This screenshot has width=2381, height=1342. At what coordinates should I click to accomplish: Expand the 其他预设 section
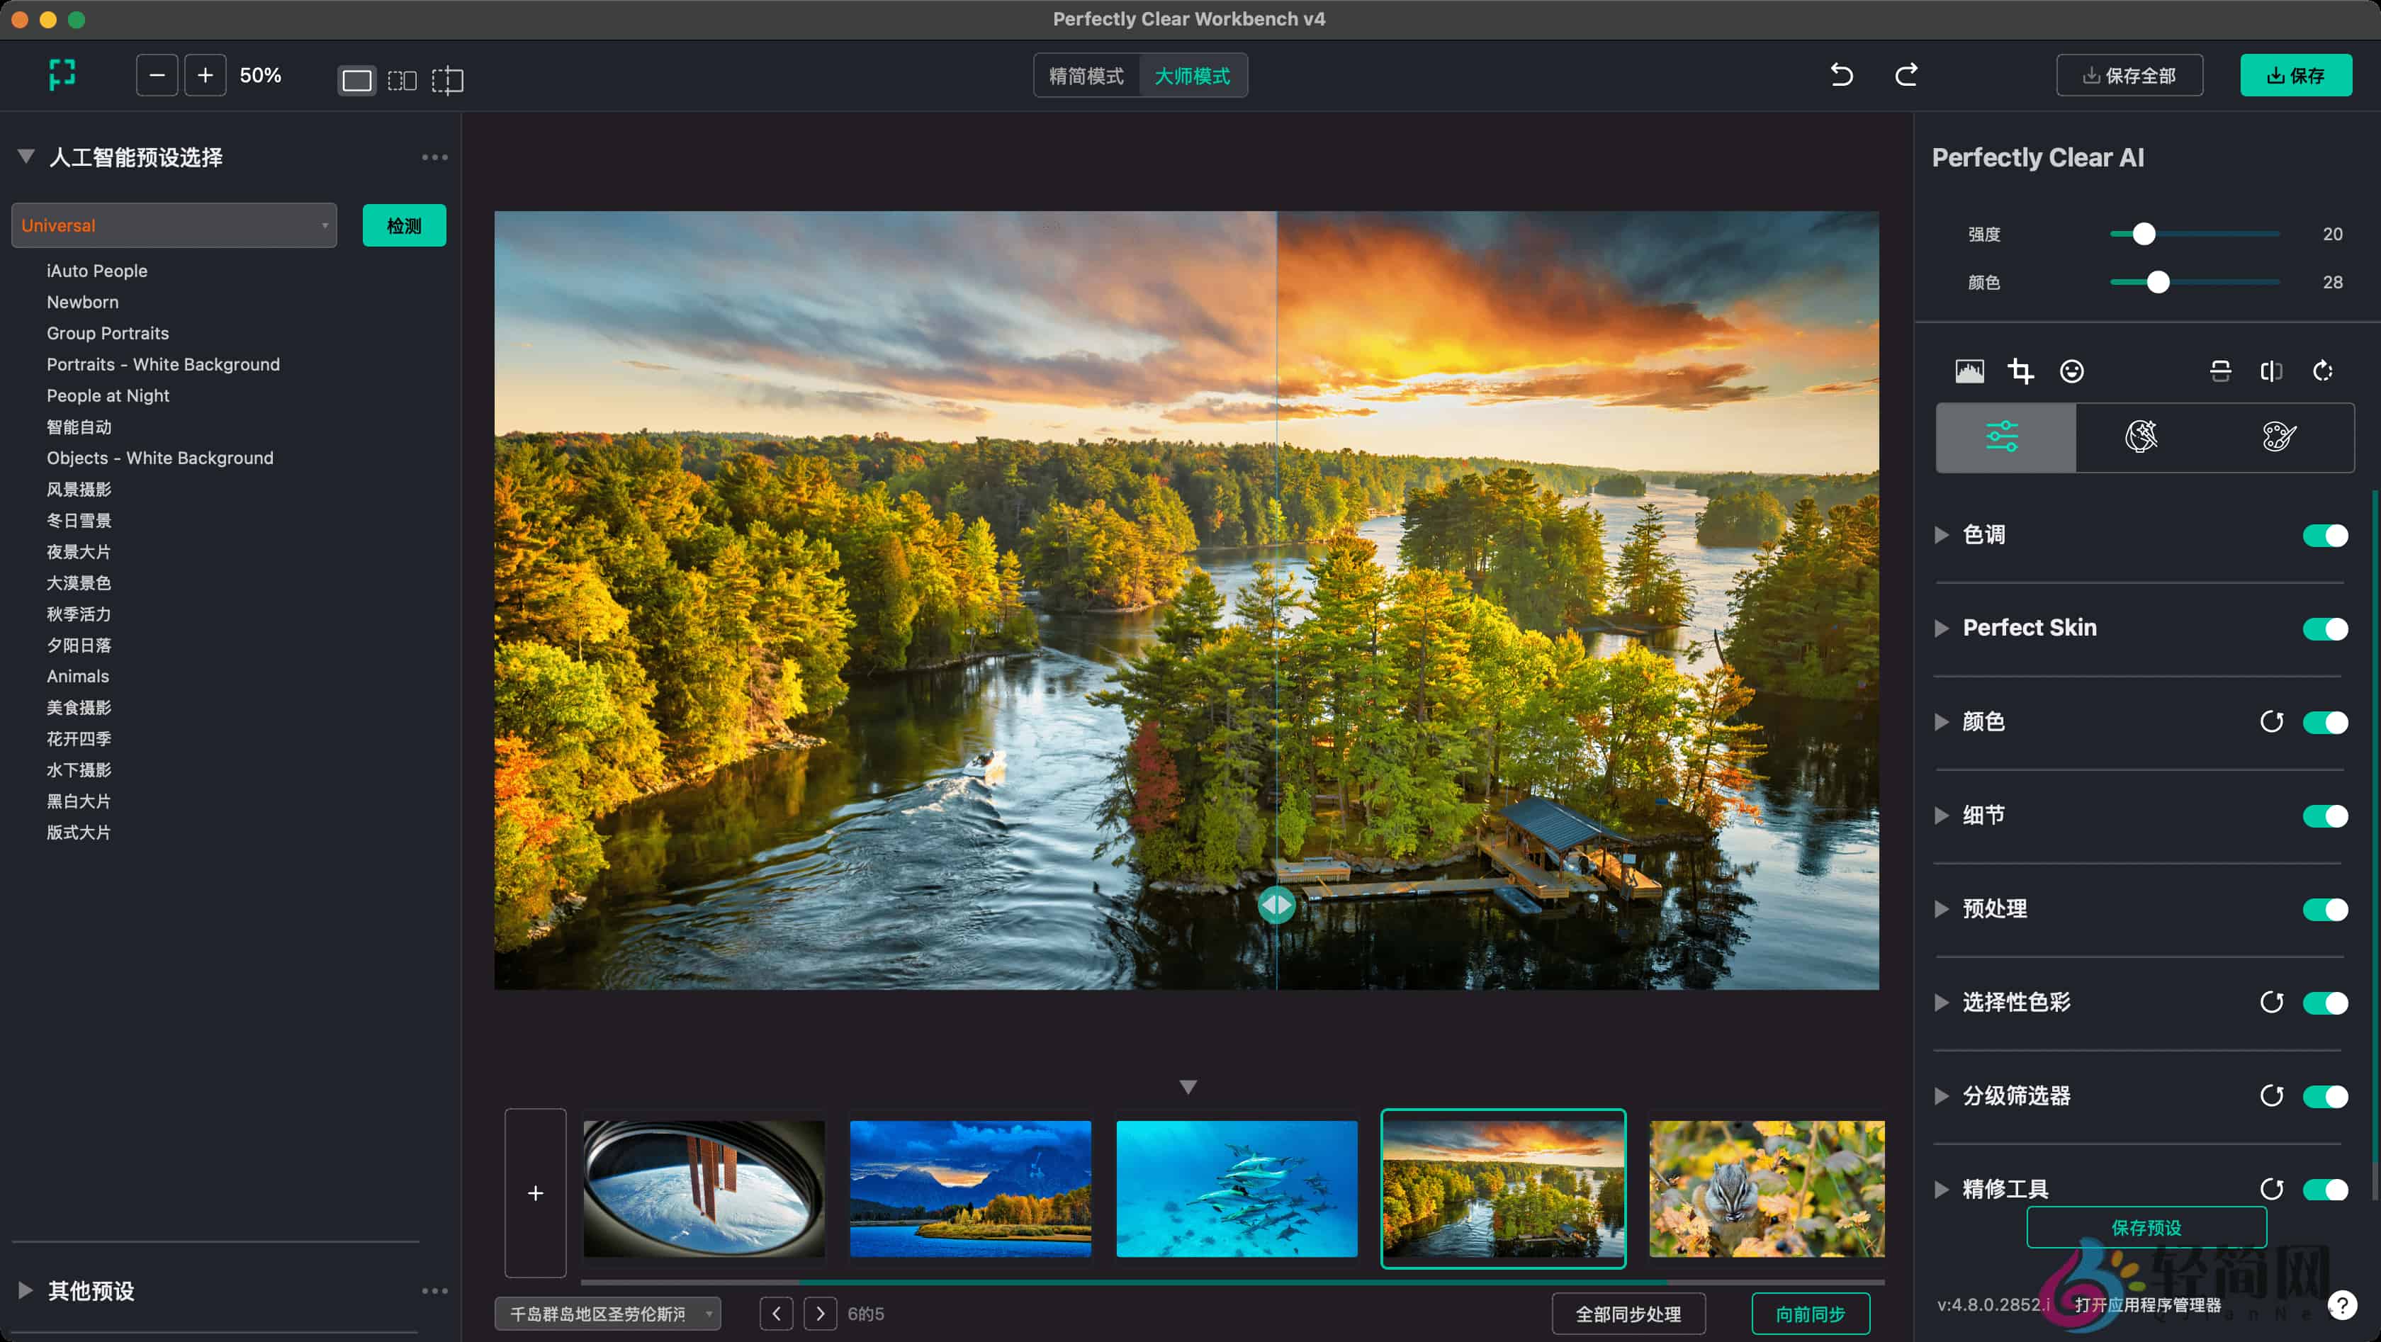click(26, 1290)
